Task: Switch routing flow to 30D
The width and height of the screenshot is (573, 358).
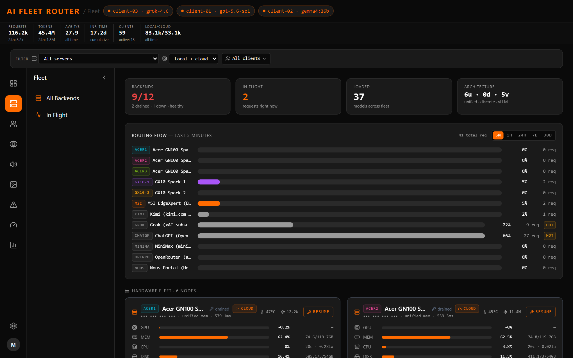Action: click(x=547, y=135)
